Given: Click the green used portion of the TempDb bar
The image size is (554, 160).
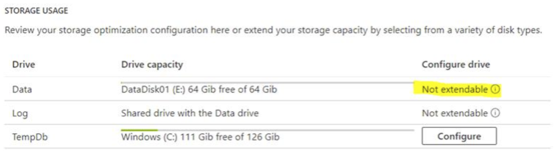Looking at the screenshot, I should click(139, 130).
